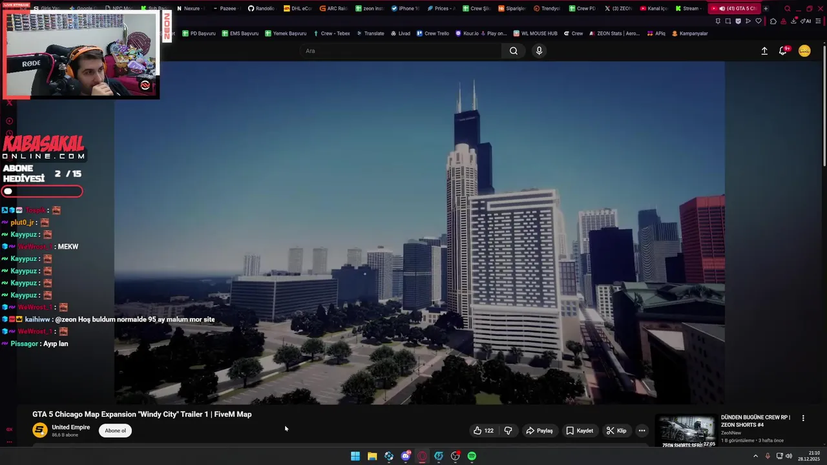Image resolution: width=827 pixels, height=465 pixels.
Task: Open more actions ellipsis under video
Action: tap(642, 431)
